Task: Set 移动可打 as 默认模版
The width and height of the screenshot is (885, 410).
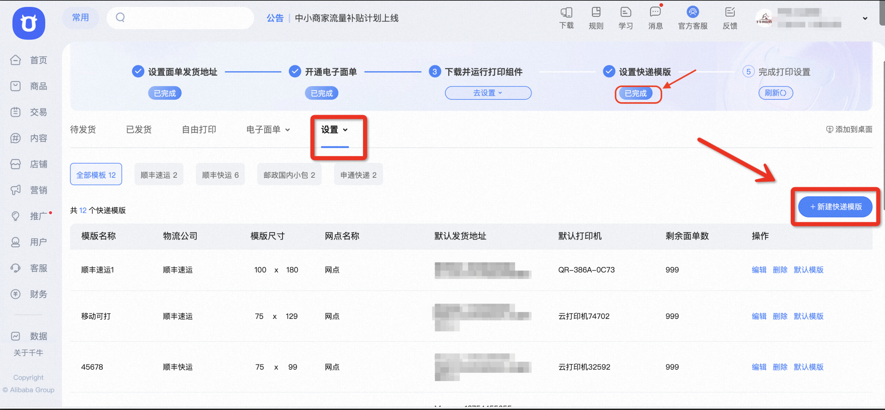Action: pyautogui.click(x=809, y=316)
